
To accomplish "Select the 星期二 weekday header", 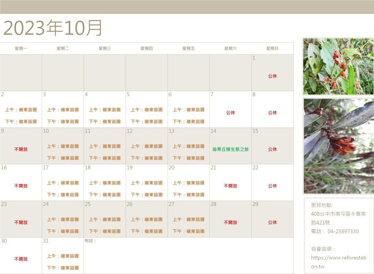I will (x=63, y=48).
